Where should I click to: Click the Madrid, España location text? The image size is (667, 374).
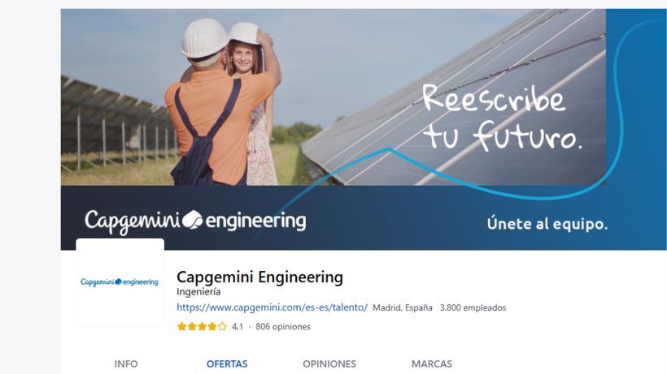(x=403, y=307)
